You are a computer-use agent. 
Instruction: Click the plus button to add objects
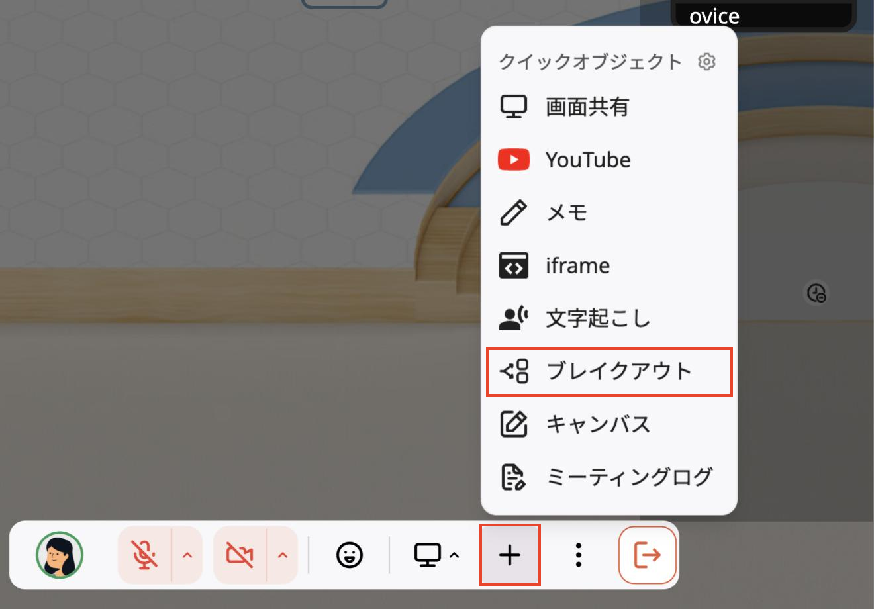[x=510, y=555]
